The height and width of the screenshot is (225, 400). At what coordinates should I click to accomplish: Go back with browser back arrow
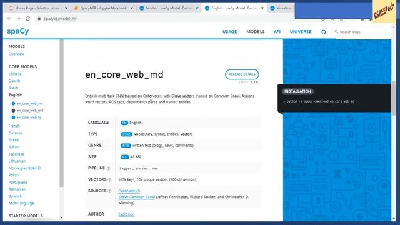pyautogui.click(x=9, y=19)
